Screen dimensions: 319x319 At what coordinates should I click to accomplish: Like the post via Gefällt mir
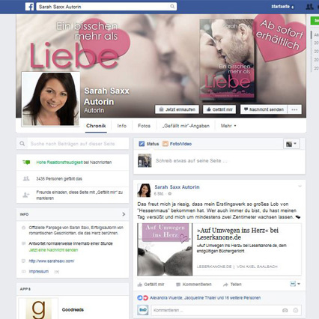tap(151, 285)
